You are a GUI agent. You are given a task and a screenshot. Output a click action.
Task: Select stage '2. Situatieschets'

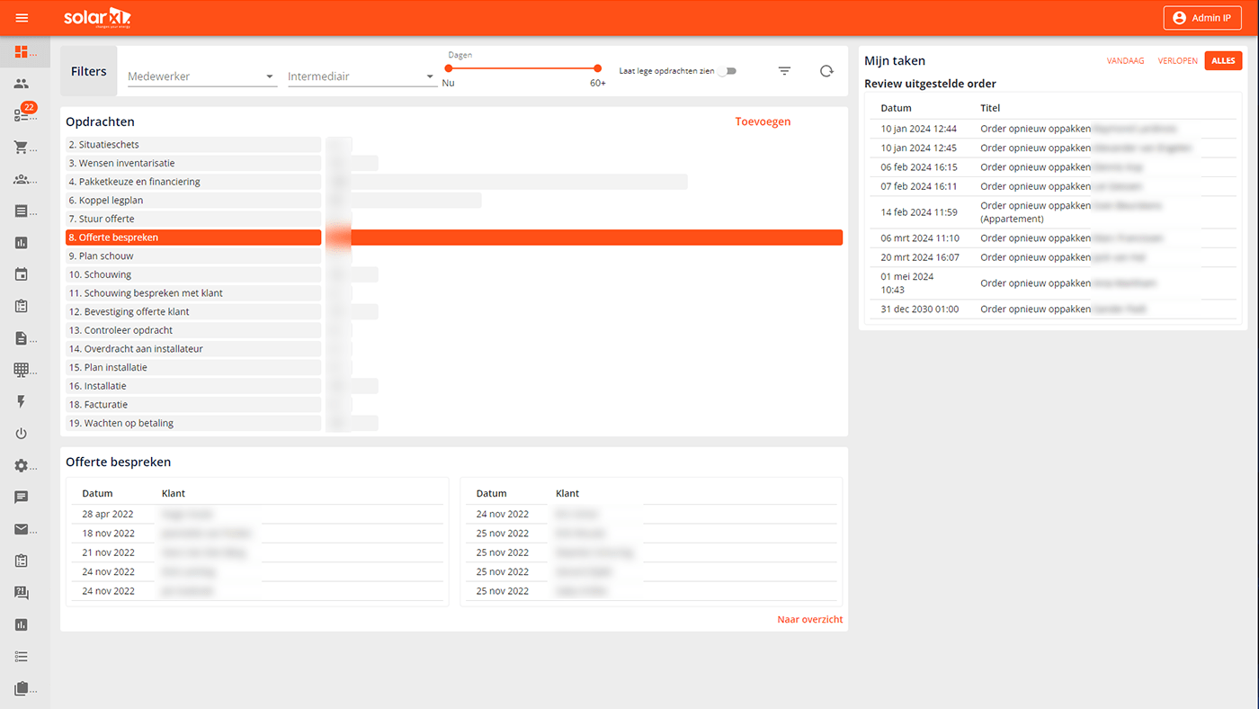(193, 145)
